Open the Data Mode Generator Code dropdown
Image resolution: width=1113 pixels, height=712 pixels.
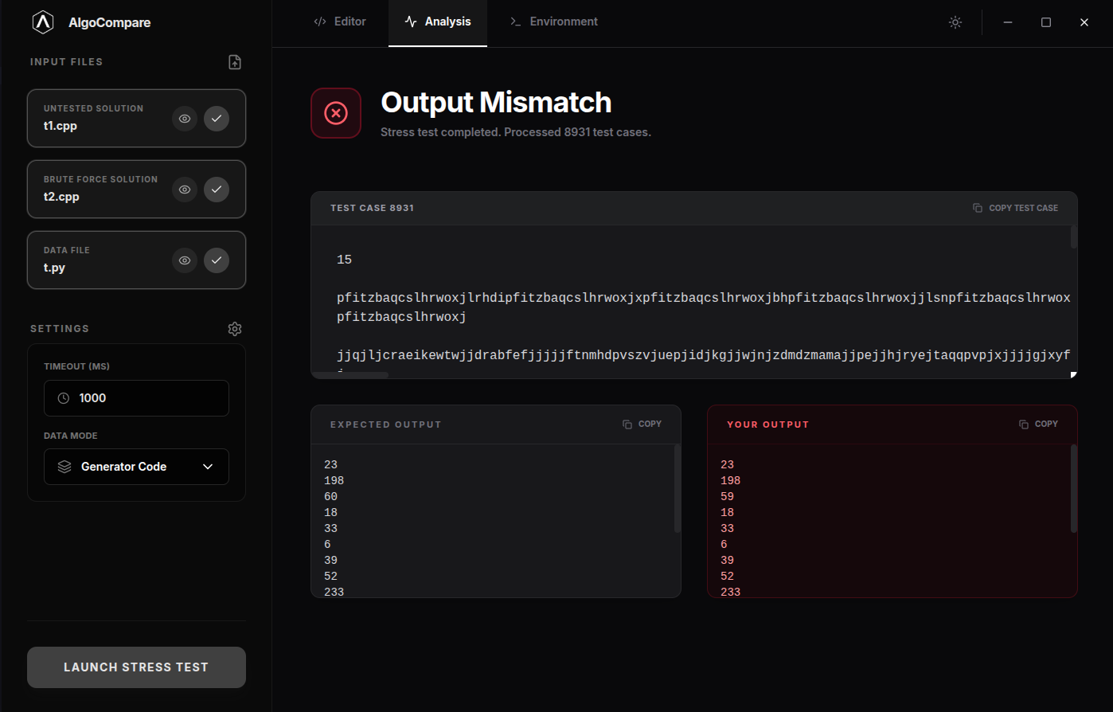[136, 467]
